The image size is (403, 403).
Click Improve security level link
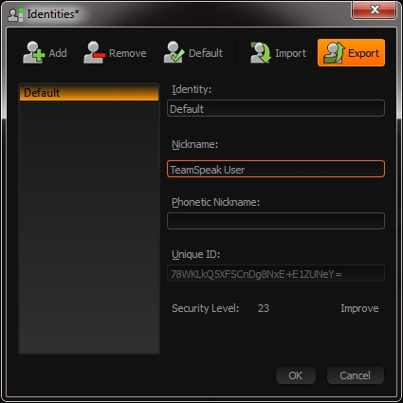[x=359, y=308]
